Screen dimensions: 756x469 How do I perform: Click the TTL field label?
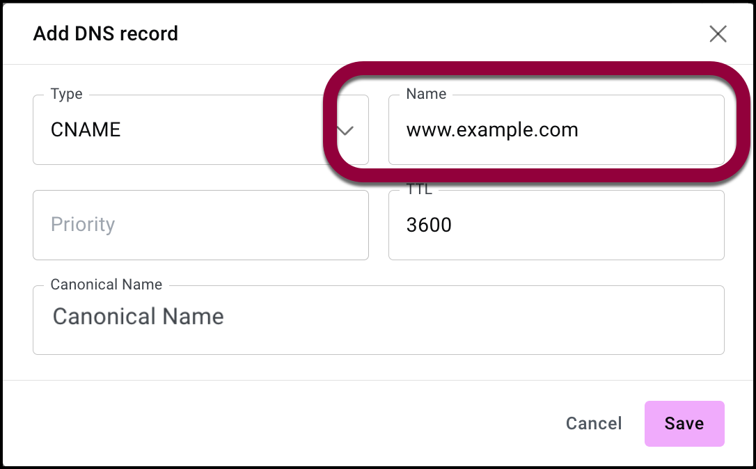[x=419, y=189]
